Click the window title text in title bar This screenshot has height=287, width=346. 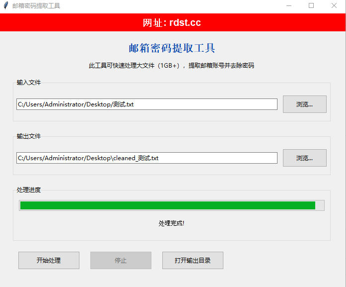[36, 6]
